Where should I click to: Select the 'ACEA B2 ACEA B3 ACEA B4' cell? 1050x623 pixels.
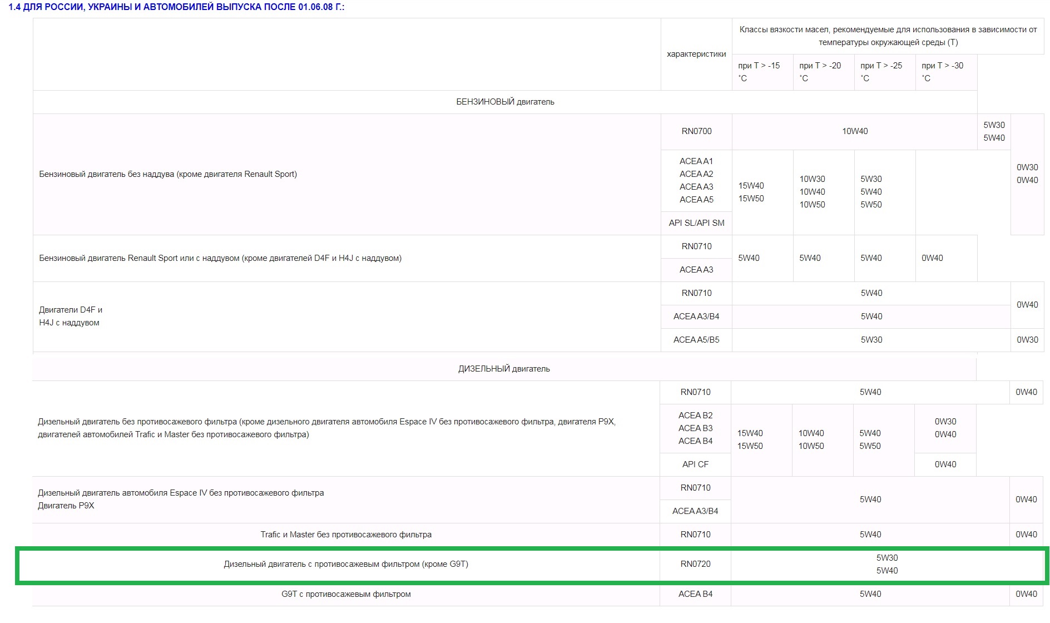click(x=695, y=428)
